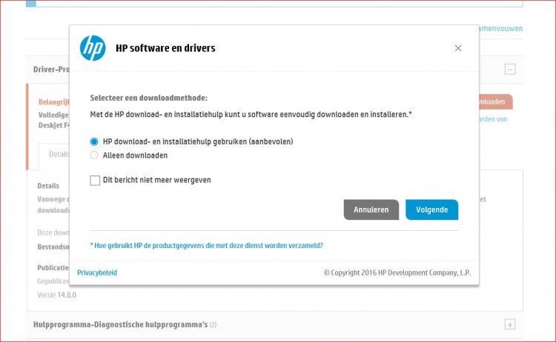Collapse the Driver section minus icon
This screenshot has height=342, width=556.
[510, 69]
